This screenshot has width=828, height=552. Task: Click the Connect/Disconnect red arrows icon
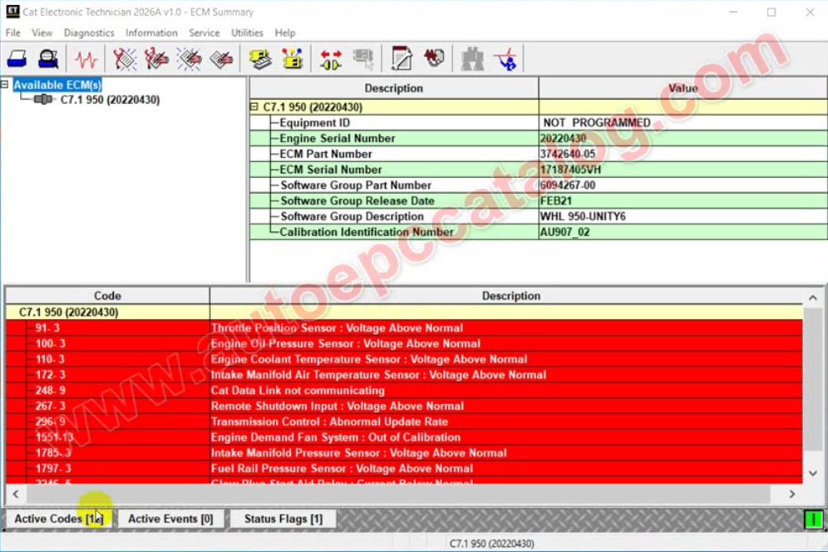331,60
